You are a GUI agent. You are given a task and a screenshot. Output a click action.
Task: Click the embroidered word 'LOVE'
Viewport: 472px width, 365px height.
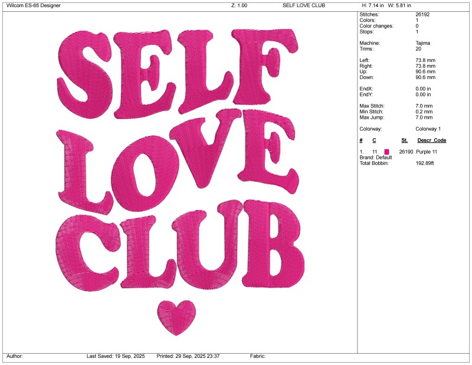(178, 161)
